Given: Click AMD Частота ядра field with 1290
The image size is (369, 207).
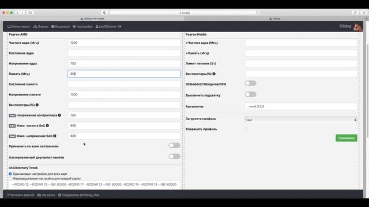Looking at the screenshot, I should (x=124, y=43).
